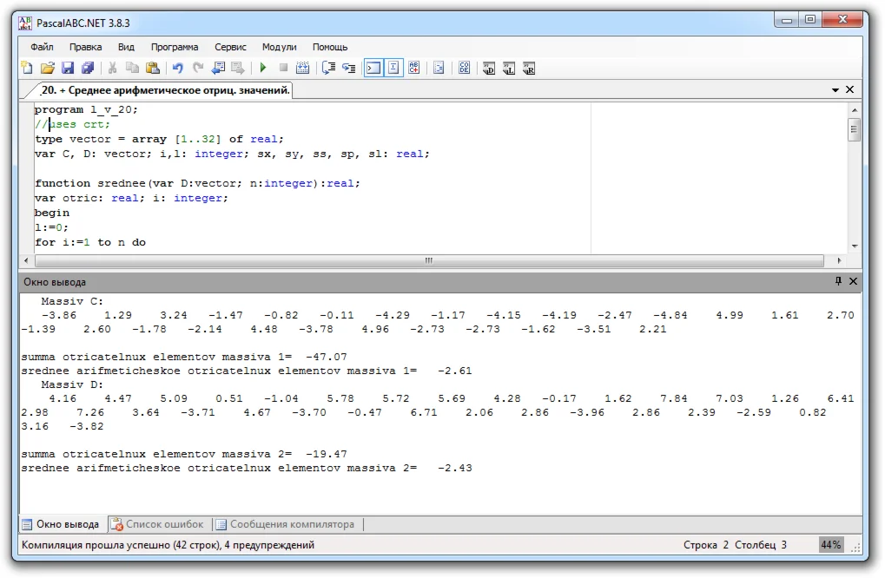This screenshot has height=578, width=885.
Task: Click the Save All icon
Action: [88, 68]
